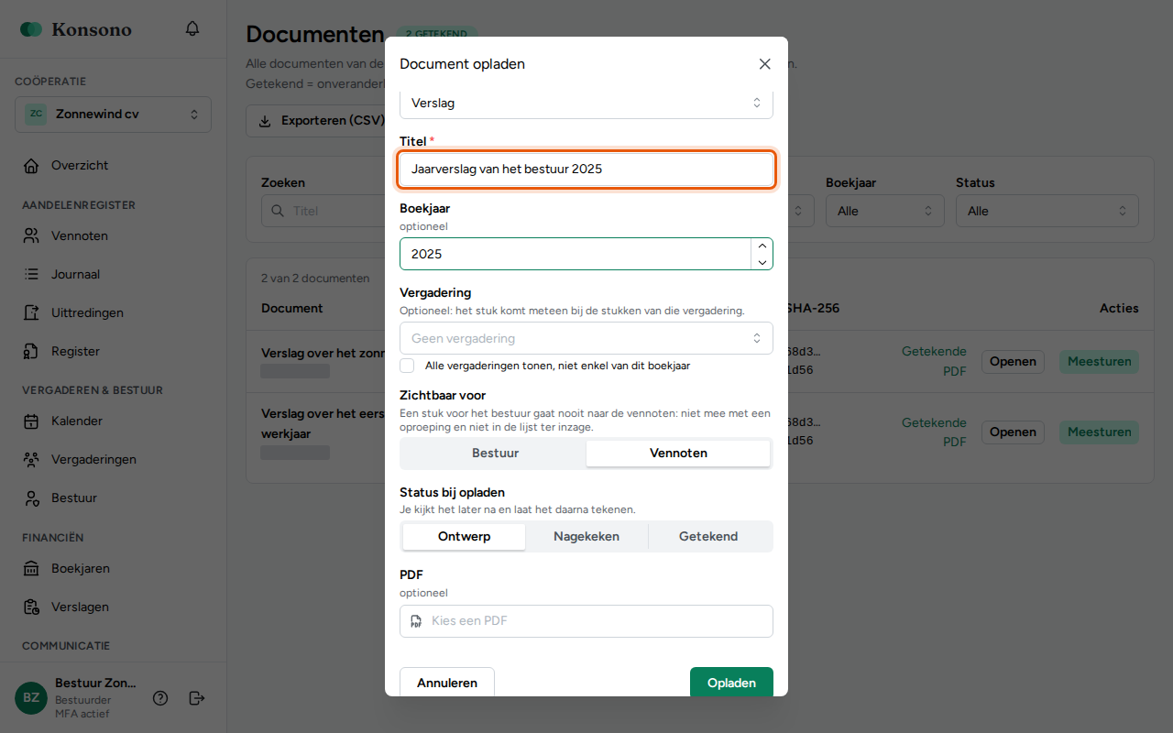Click the Opladen button
This screenshot has height=733, width=1173.
click(x=731, y=683)
